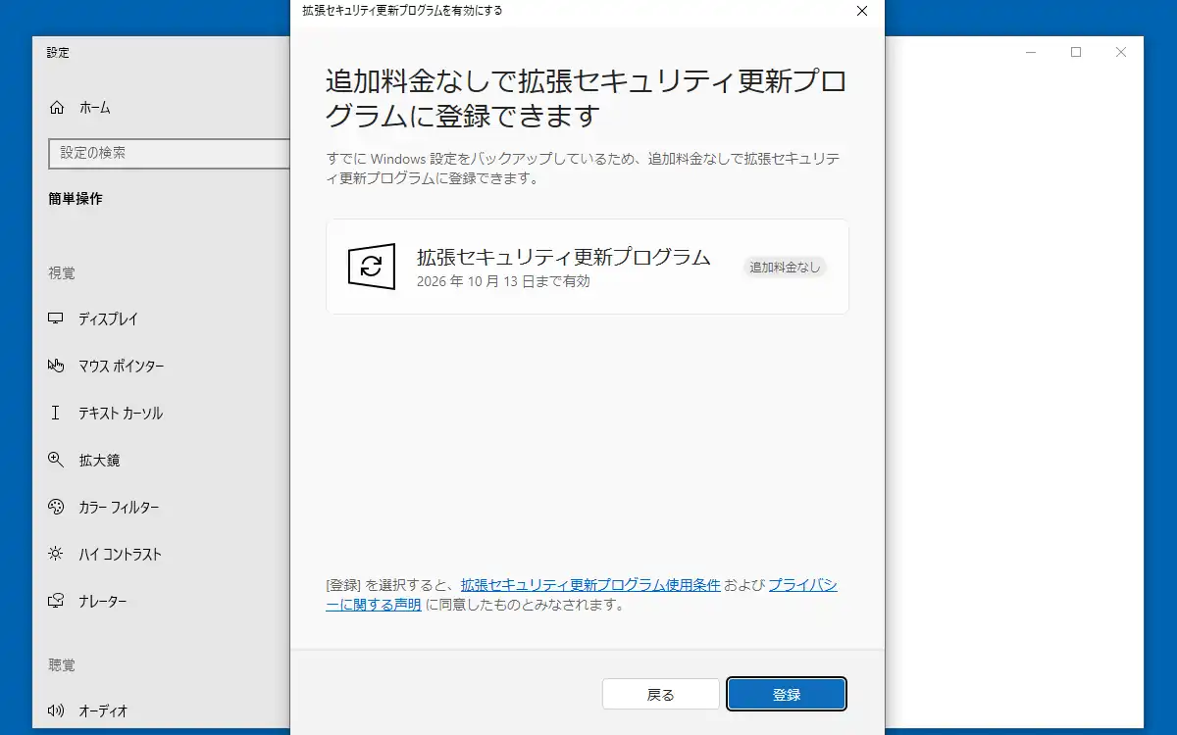
Task: Click the 追加料金なし badge
Action: click(786, 267)
